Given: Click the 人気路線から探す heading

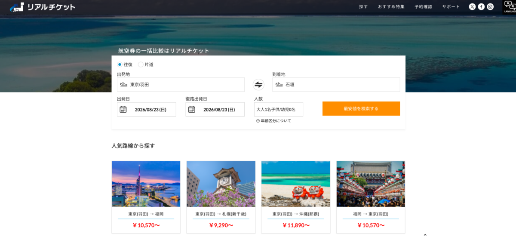Looking at the screenshot, I should tap(133, 146).
